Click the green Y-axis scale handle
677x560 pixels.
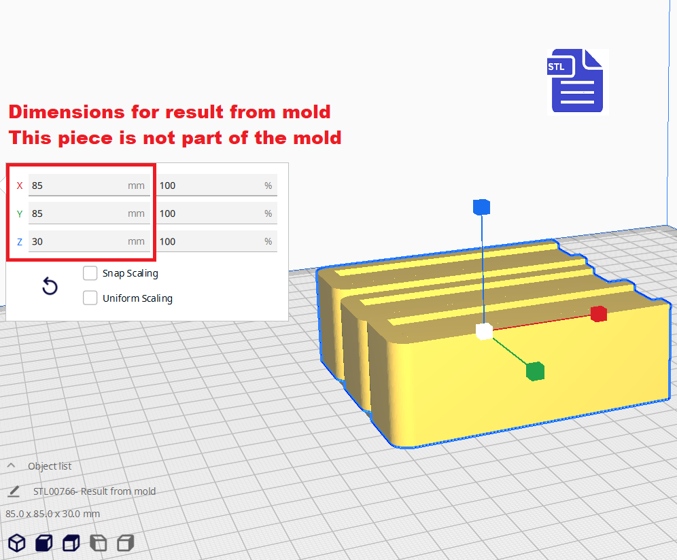(535, 371)
